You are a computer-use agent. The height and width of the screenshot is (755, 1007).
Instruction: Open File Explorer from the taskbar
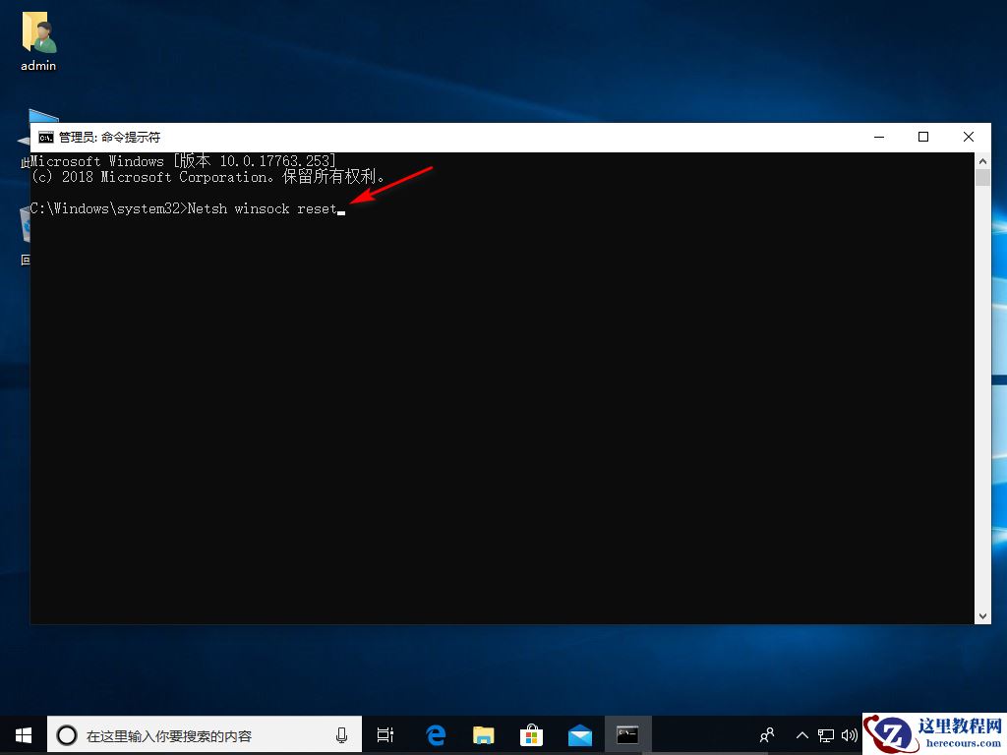pos(483,734)
